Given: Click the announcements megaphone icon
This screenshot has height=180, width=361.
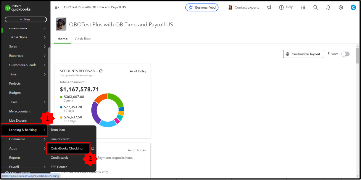Looking at the screenshot, I should (269, 7).
